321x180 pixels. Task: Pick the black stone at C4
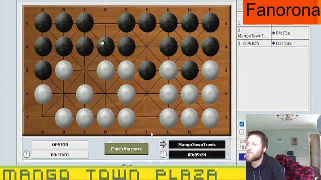tap(85, 46)
